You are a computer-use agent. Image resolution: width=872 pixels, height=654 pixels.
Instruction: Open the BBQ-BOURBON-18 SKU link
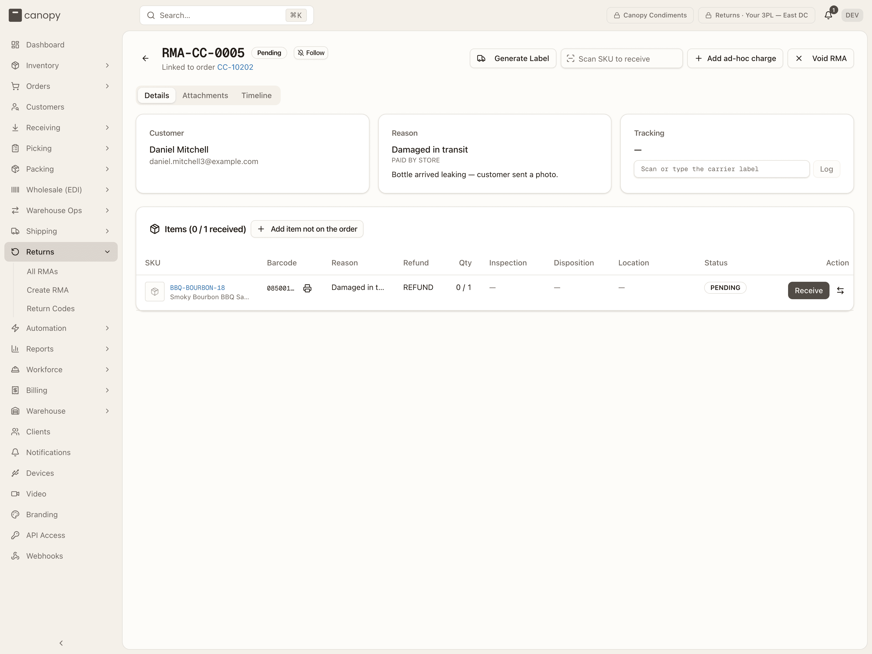pos(198,288)
